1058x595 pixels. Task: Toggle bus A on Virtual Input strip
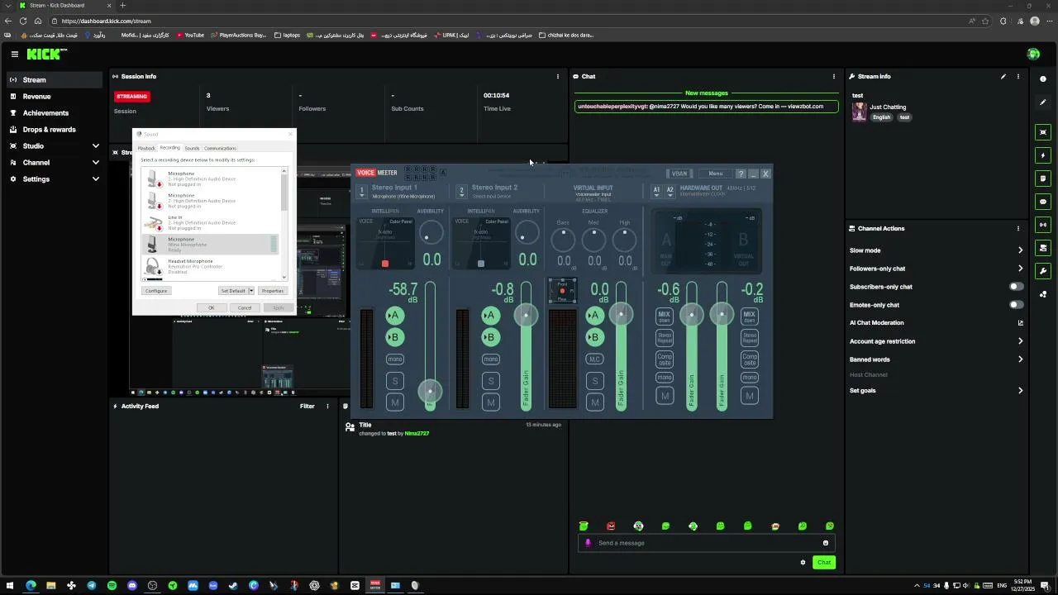point(593,316)
